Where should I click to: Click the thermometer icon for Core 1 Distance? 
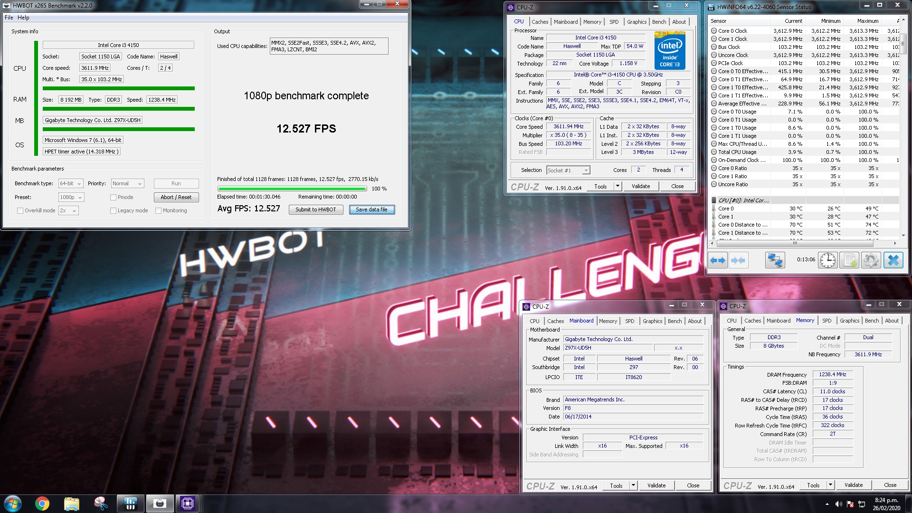pyautogui.click(x=713, y=233)
